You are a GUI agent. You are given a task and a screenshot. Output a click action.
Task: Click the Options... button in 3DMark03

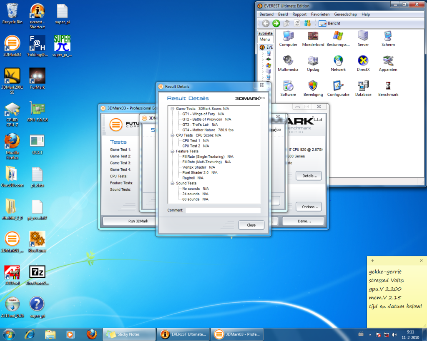coord(309,207)
